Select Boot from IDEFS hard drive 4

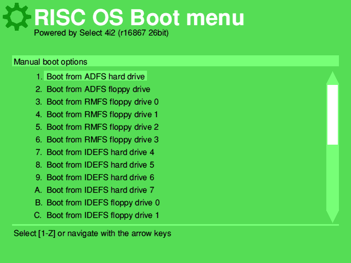pyautogui.click(x=100, y=152)
